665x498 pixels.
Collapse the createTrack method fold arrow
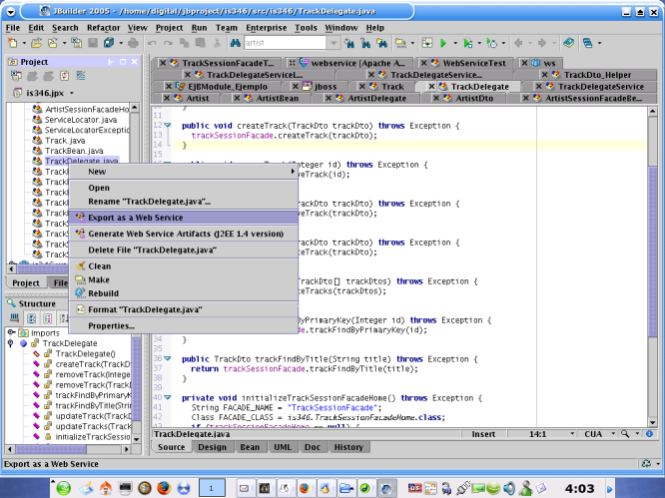(168, 125)
